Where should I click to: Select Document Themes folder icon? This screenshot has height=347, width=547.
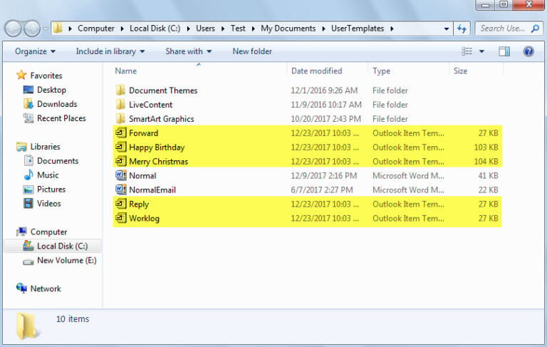120,90
